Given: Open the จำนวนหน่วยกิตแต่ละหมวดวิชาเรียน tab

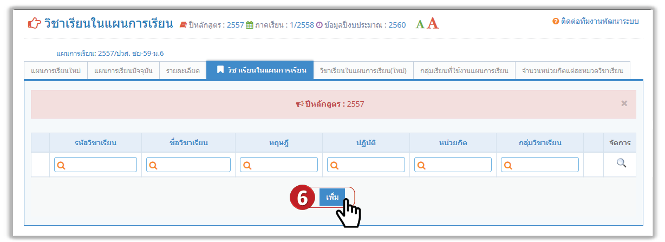Looking at the screenshot, I should click(x=572, y=70).
